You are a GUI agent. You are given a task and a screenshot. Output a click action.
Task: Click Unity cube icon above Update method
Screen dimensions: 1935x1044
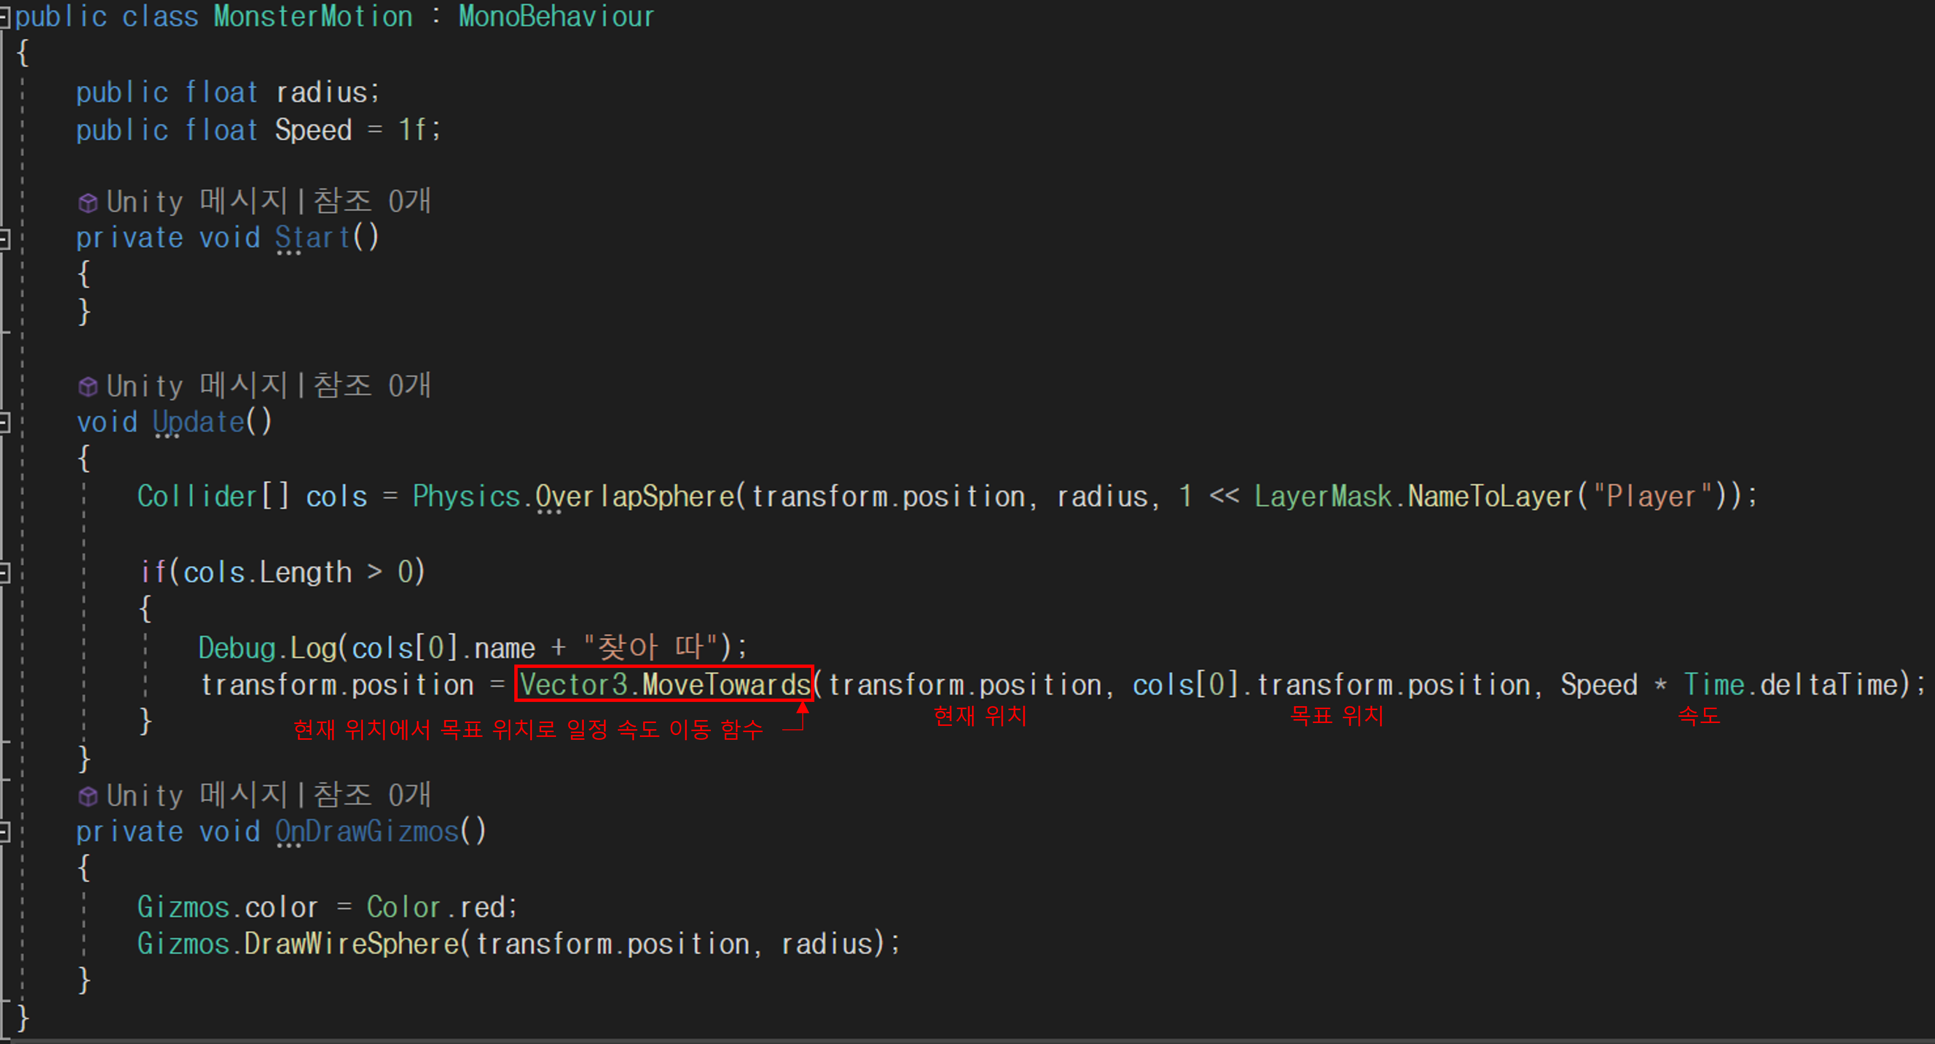pyautogui.click(x=88, y=387)
